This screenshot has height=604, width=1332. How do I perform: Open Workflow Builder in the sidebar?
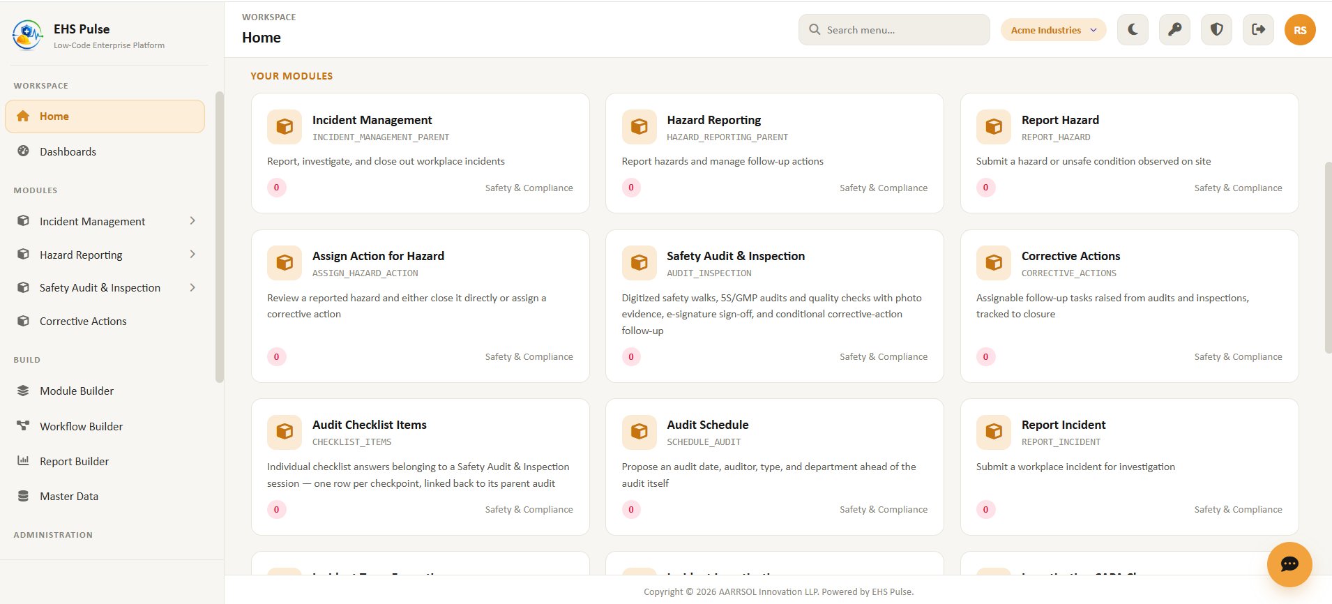pyautogui.click(x=105, y=426)
